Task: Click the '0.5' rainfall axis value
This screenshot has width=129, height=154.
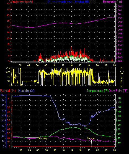Action: click(x=9, y=125)
